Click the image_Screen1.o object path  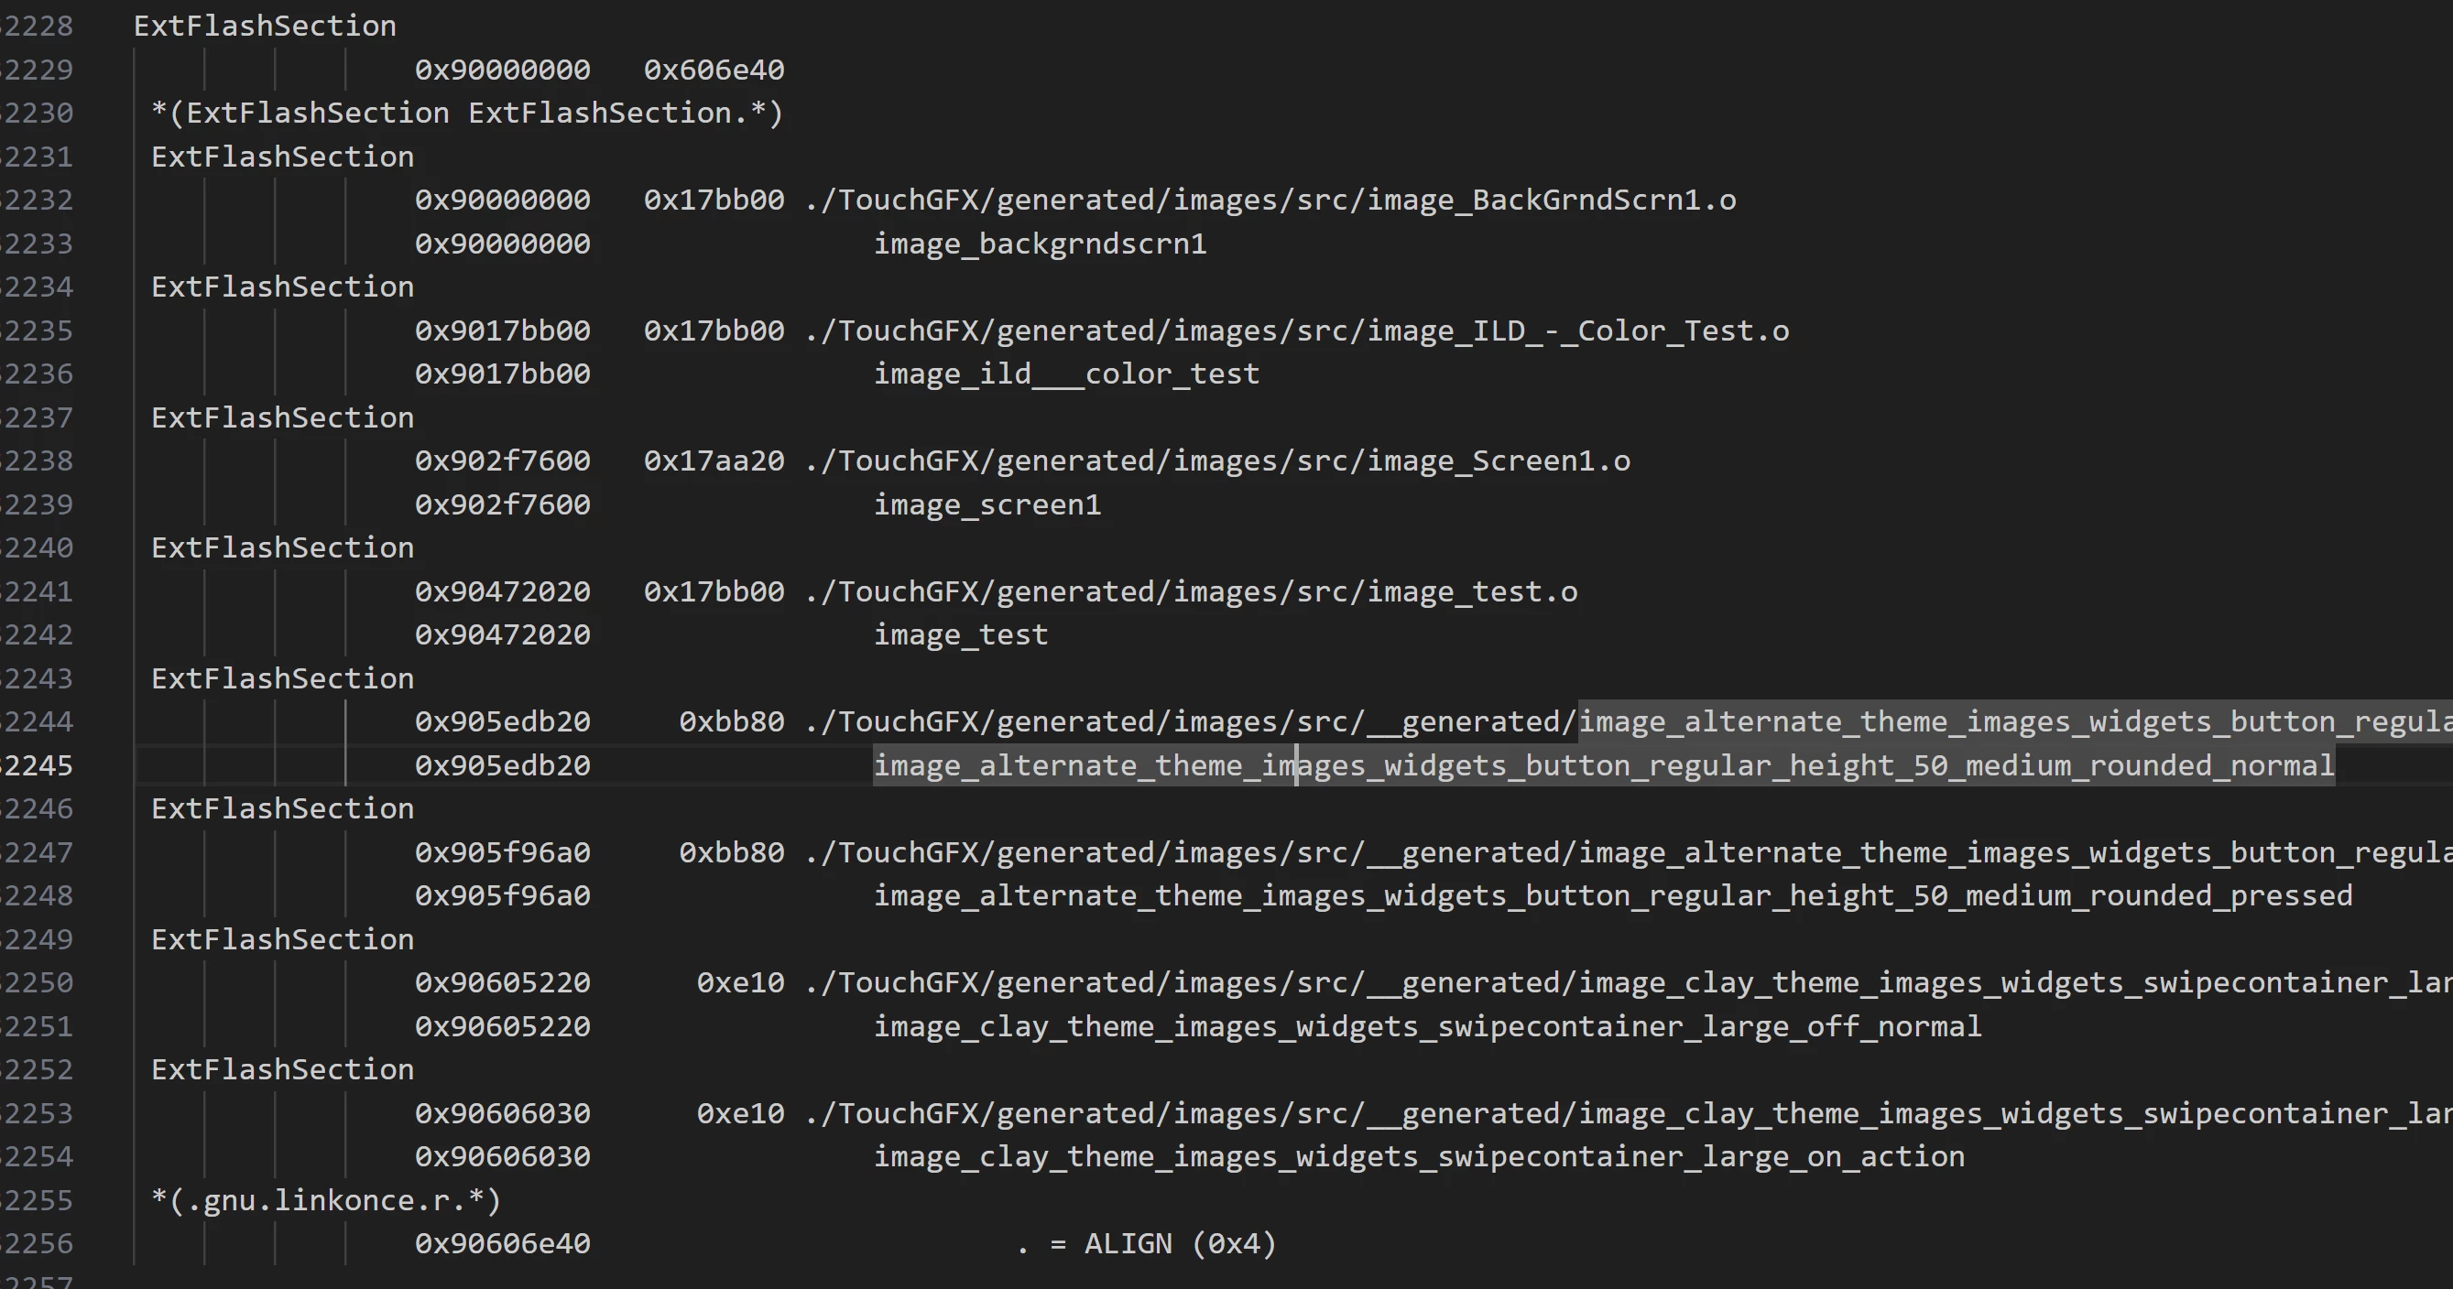tap(1218, 460)
